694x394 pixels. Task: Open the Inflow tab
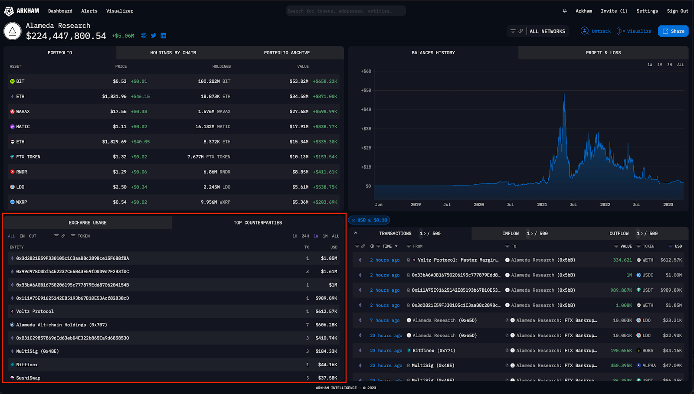(x=511, y=234)
